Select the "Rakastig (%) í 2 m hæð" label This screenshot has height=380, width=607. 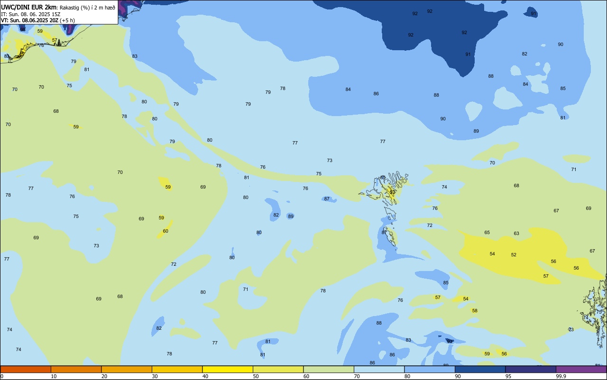(87, 7)
